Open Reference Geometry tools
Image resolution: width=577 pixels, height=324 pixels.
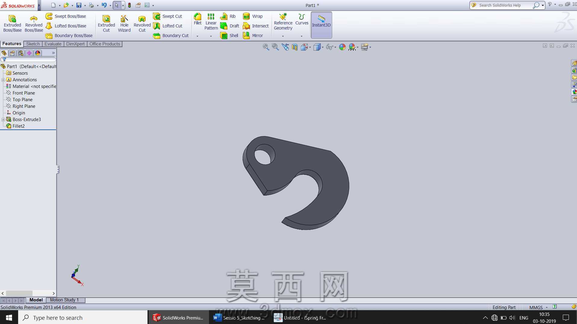click(283, 21)
